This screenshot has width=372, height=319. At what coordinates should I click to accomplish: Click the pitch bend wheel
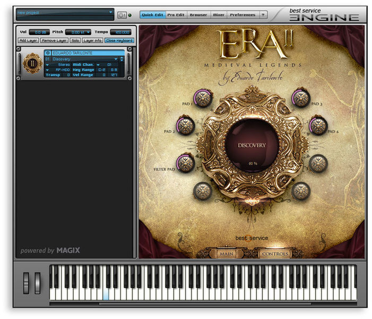pos(26,283)
